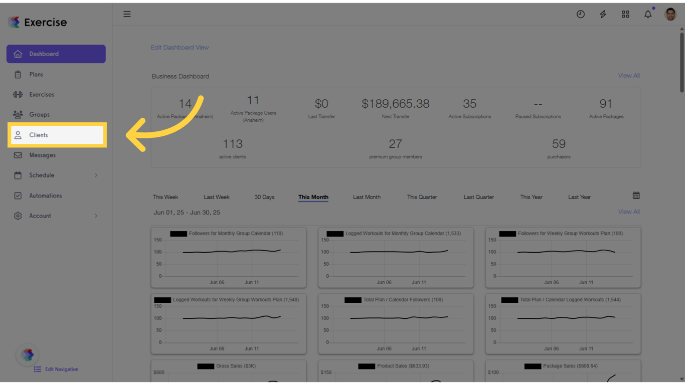Select the Automations checkbox icon entry
The height and width of the screenshot is (385, 685).
18,196
